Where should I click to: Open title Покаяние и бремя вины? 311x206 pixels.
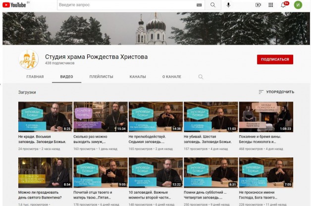tap(260, 139)
